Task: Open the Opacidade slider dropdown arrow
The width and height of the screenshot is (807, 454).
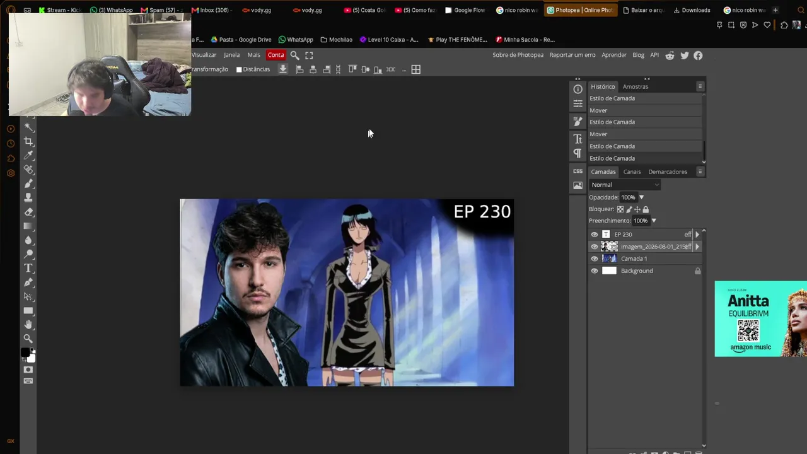Action: 641,197
